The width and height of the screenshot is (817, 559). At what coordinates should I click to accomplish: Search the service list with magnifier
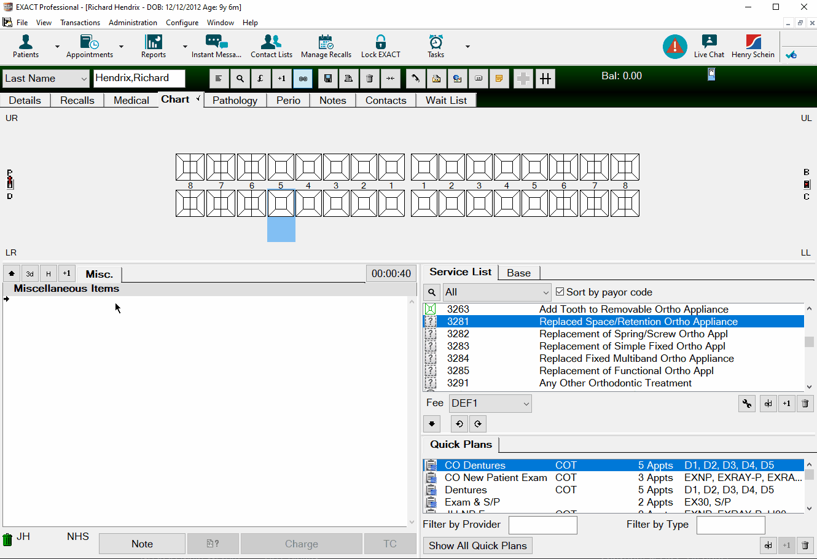(x=432, y=292)
